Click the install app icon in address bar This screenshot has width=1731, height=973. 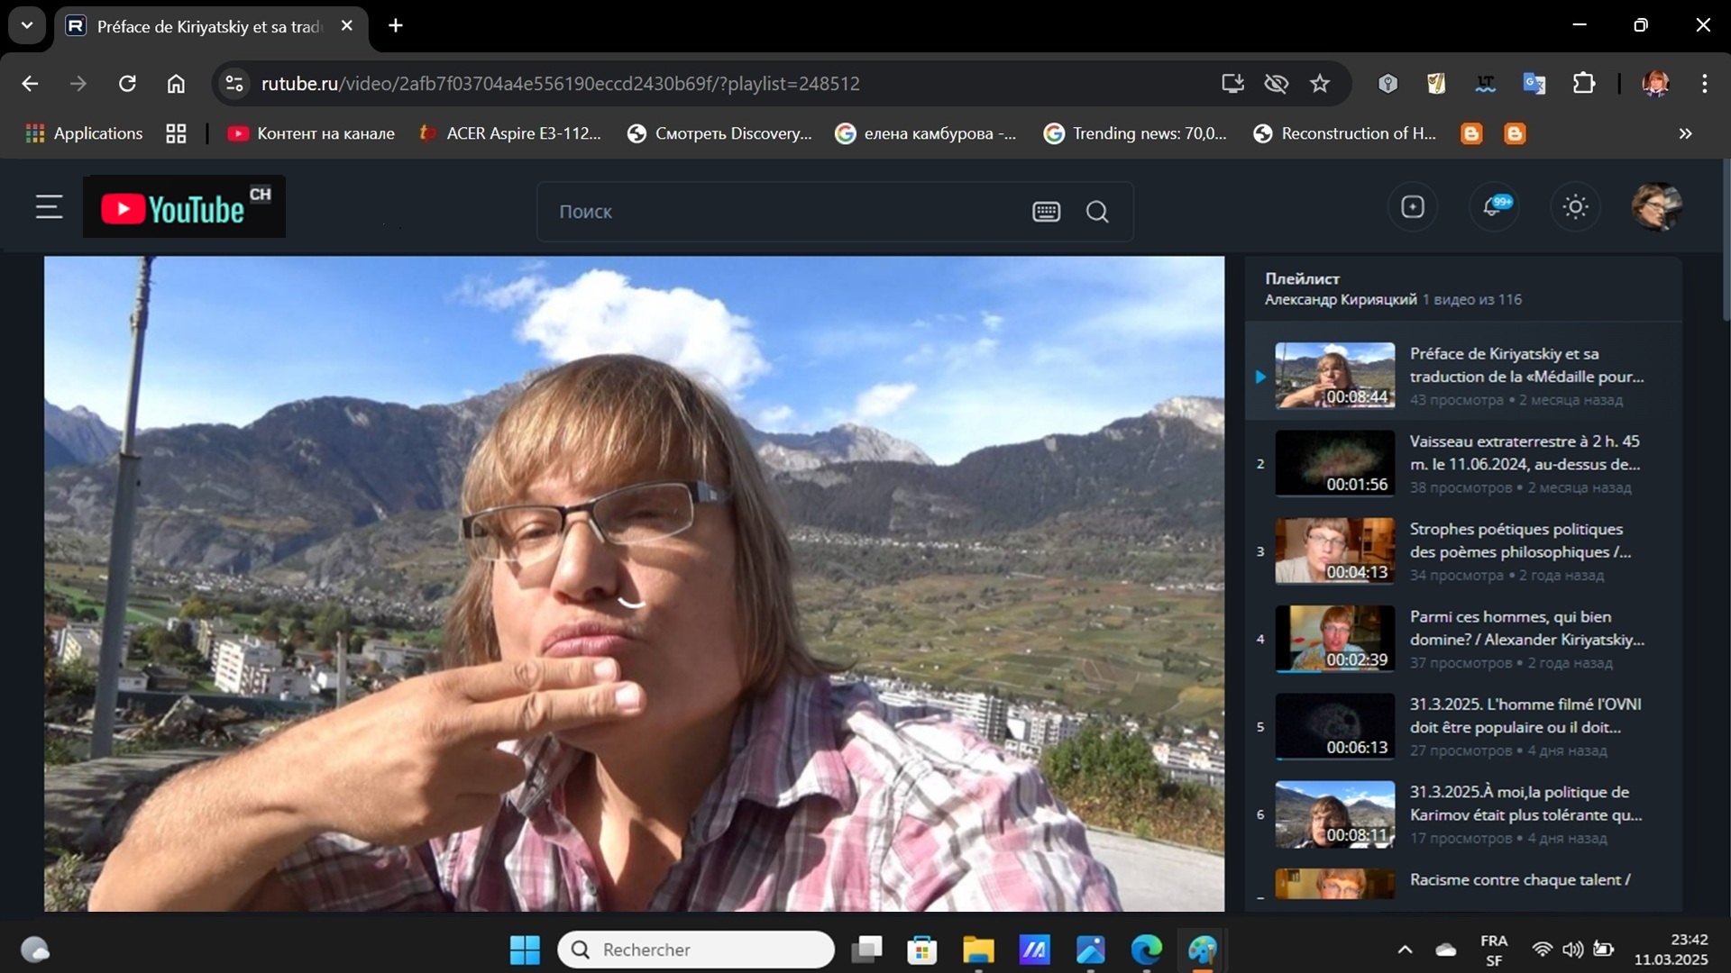coord(1232,84)
